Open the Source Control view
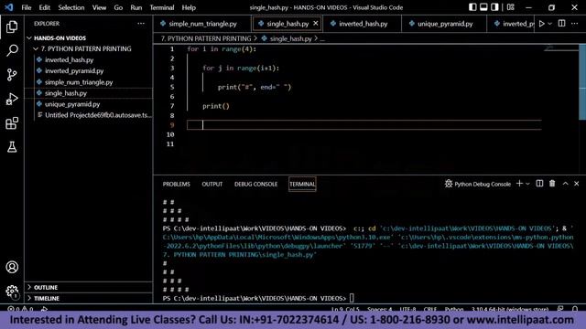The width and height of the screenshot is (586, 329). [12, 75]
